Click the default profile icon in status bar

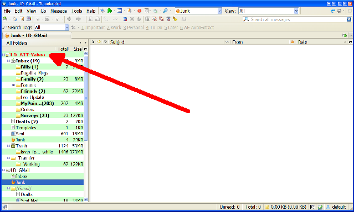[328, 207]
